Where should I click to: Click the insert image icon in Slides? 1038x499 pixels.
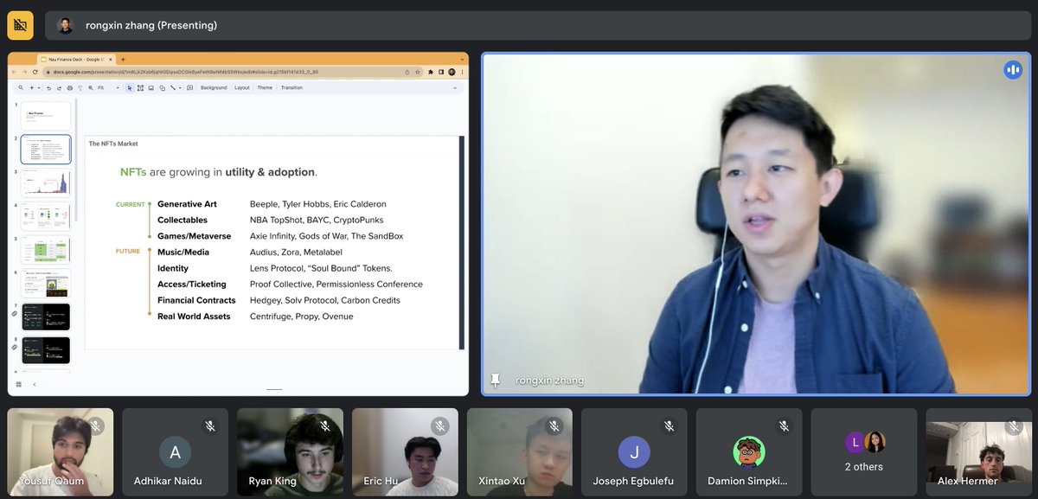coord(151,87)
